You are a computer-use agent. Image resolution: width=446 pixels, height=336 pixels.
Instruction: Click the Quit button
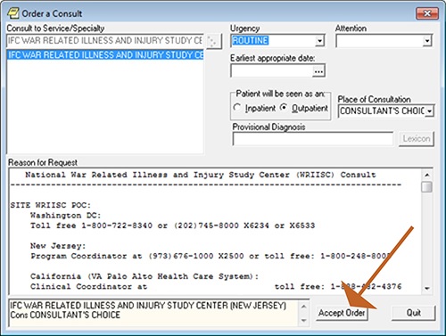[x=414, y=313]
